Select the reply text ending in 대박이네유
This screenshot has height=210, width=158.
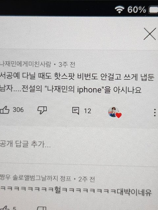point(76,192)
